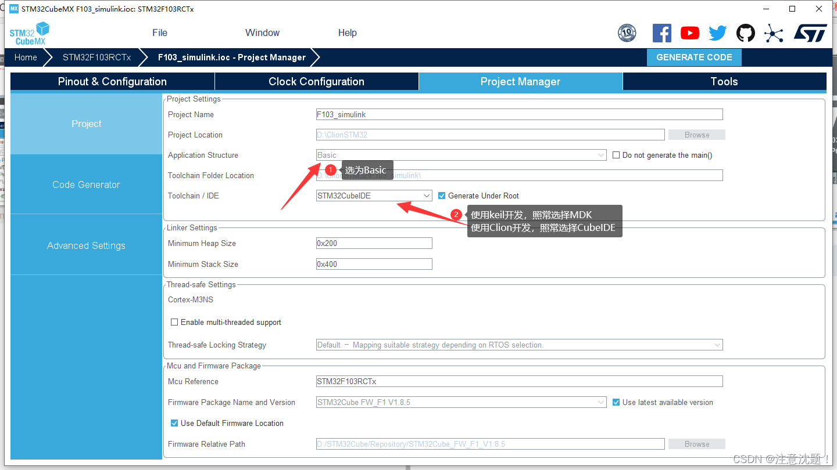This screenshot has width=837, height=470.
Task: Click Browse next to Firmware Relative Path
Action: pos(697,444)
